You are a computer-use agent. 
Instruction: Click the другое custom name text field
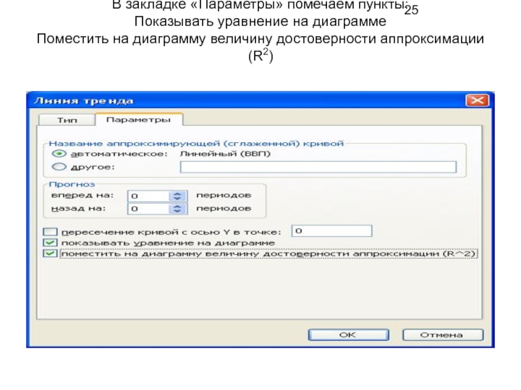318,167
